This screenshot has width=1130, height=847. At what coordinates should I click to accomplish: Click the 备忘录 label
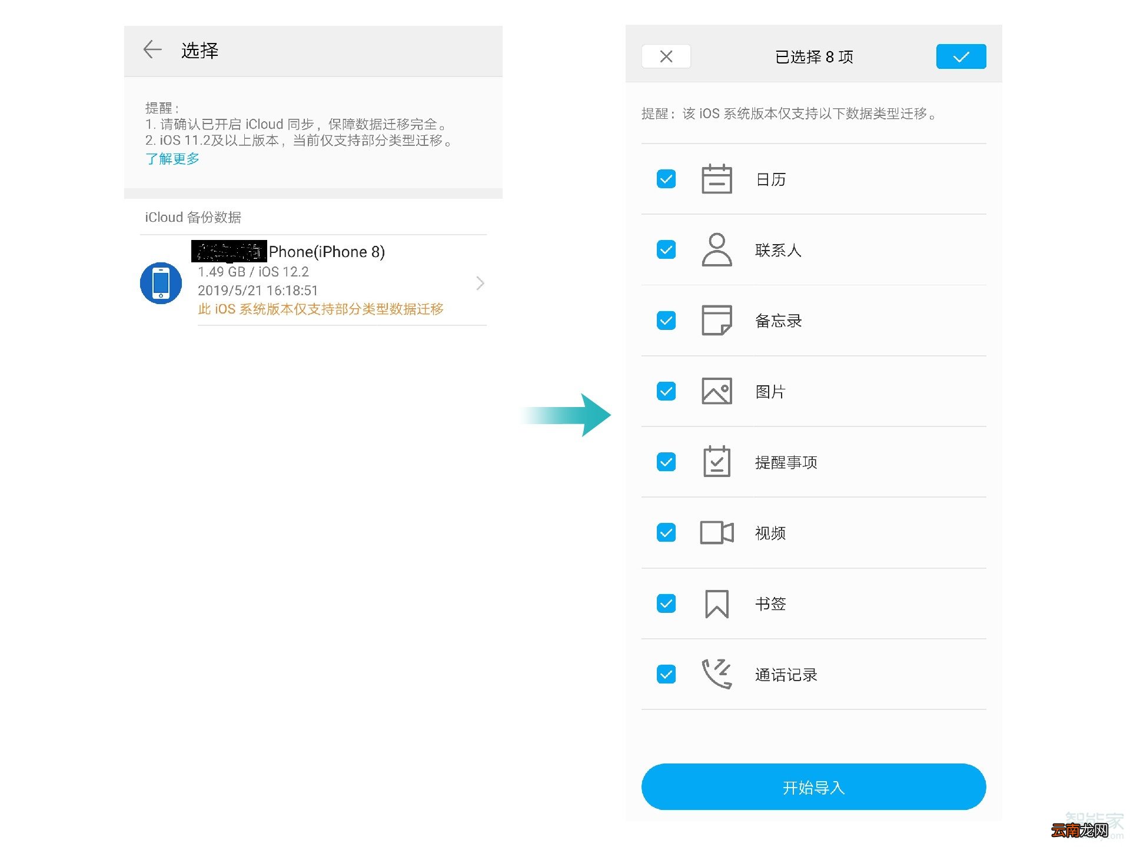pos(778,321)
